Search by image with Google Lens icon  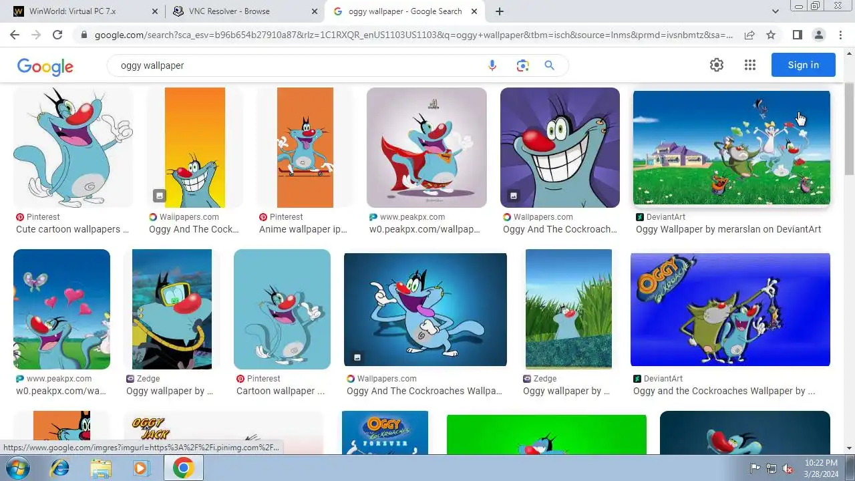tap(522, 65)
